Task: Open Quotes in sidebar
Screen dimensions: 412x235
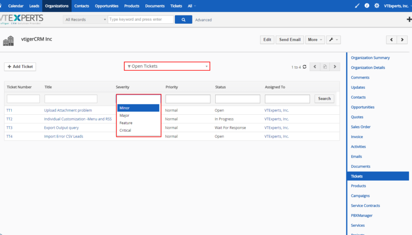Action: [x=357, y=117]
